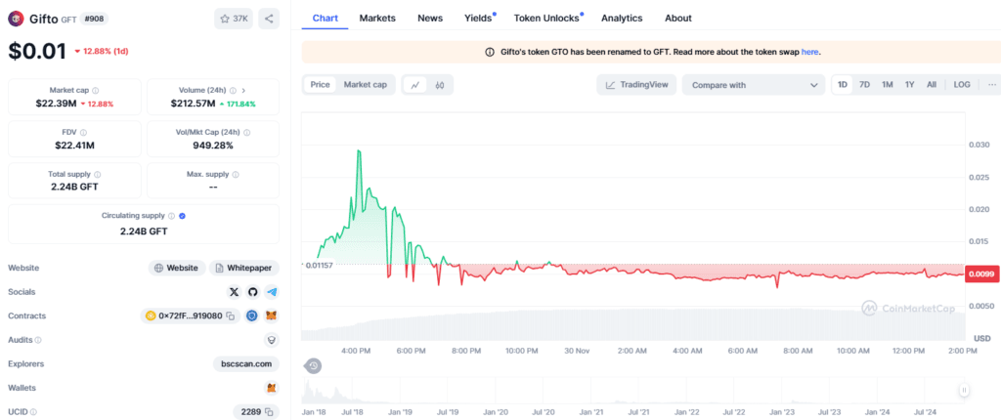1001x420 pixels.
Task: Select the line chart type
Action: (x=414, y=84)
